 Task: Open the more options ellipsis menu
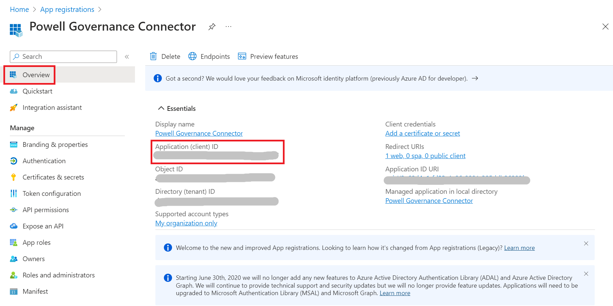tap(228, 27)
